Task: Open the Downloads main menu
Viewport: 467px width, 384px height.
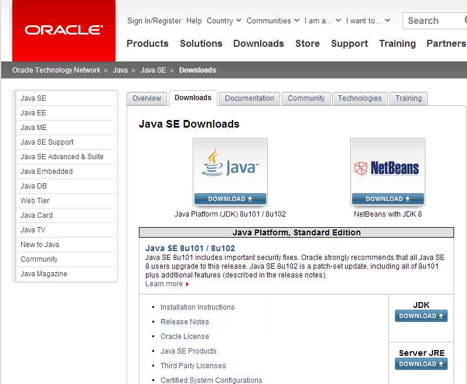Action: tap(258, 43)
